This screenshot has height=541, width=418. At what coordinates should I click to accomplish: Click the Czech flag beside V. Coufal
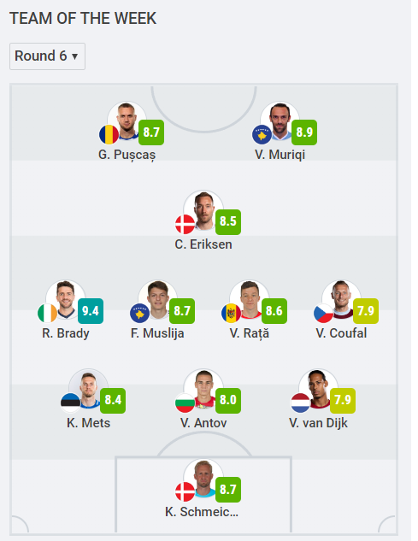323,313
